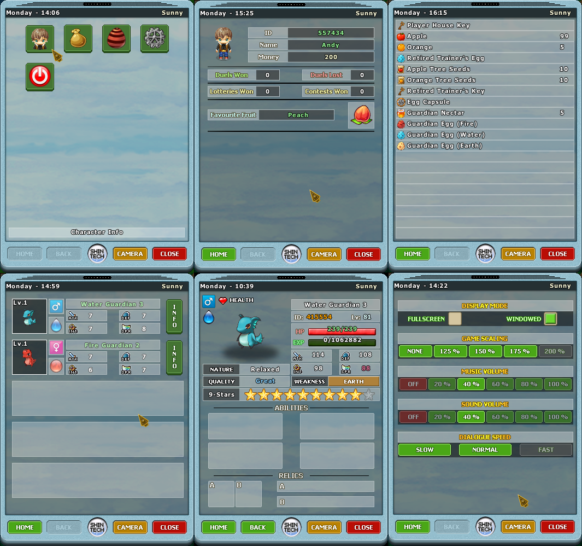Image resolution: width=582 pixels, height=546 pixels.
Task: Open INFO for Water Guardian 3
Action: pos(174,316)
